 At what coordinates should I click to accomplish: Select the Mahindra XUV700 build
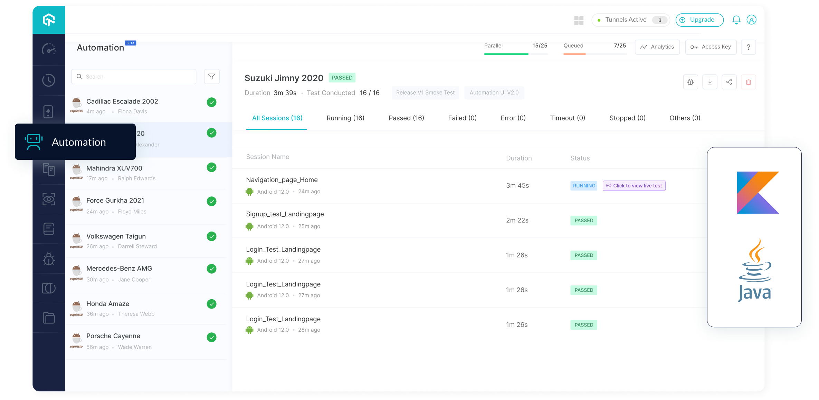(114, 168)
